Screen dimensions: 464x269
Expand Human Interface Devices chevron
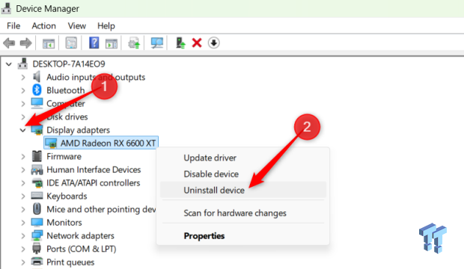tap(23, 170)
